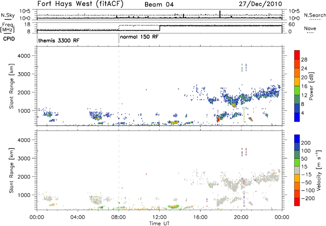Click the strong red echo patch in power panel
Screen dimensions: 326x226
(218, 120)
